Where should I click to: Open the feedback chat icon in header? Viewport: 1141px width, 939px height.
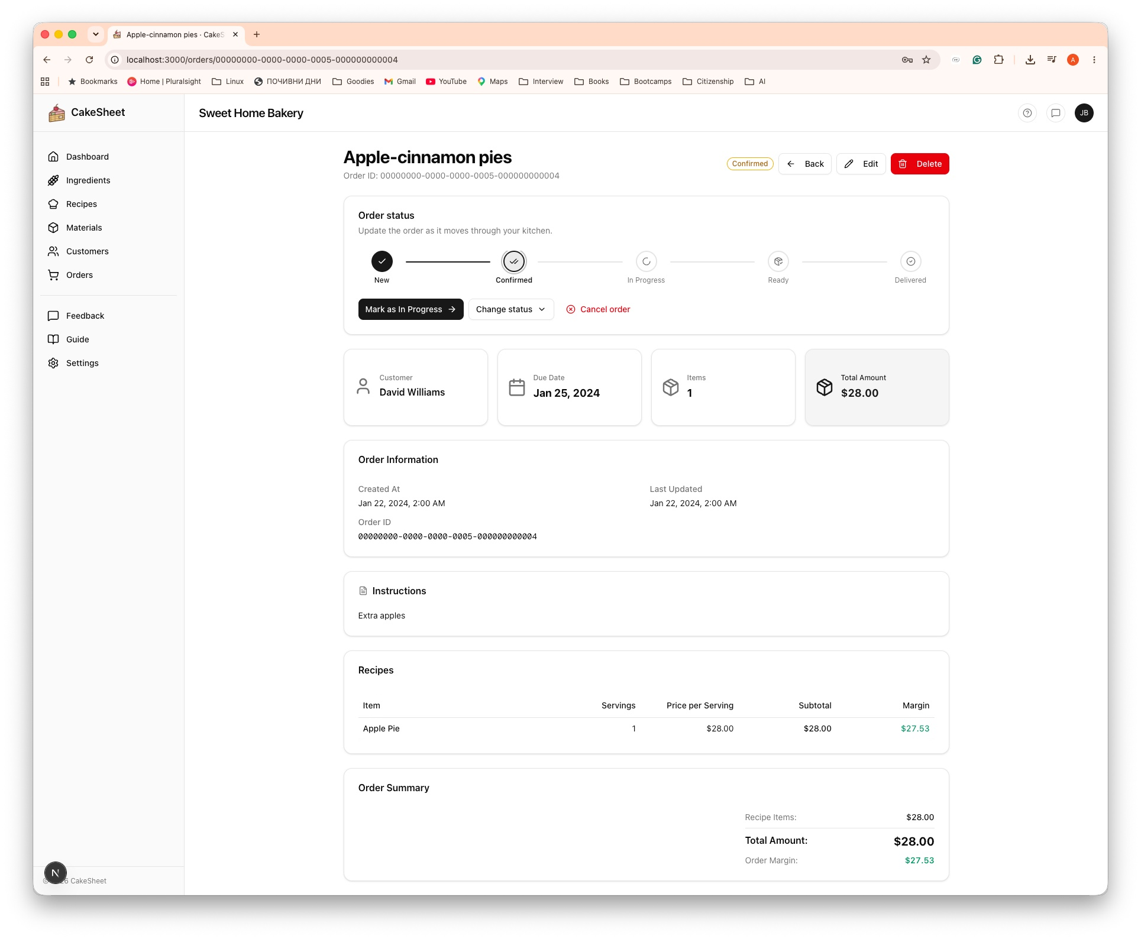pyautogui.click(x=1056, y=113)
